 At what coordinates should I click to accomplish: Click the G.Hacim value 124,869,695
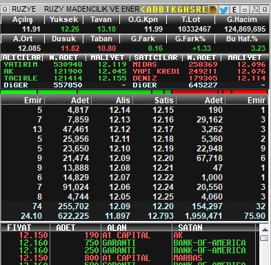coord(245,29)
